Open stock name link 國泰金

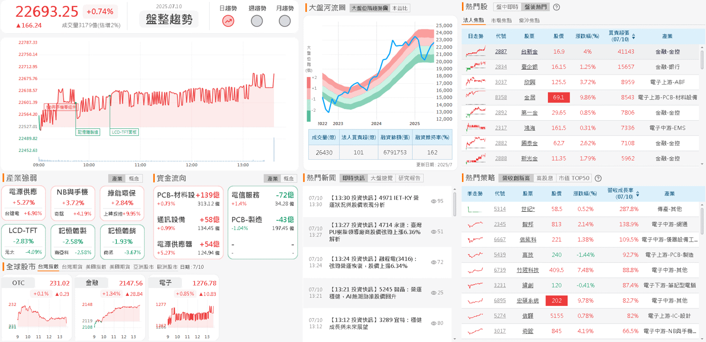(x=529, y=143)
